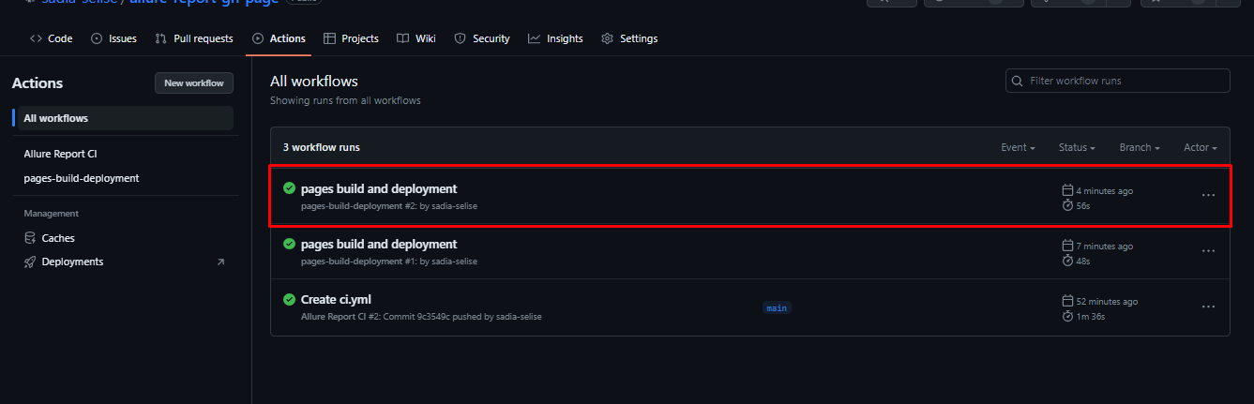Expand the Event filter dropdown
The height and width of the screenshot is (404, 1254).
coord(1018,147)
